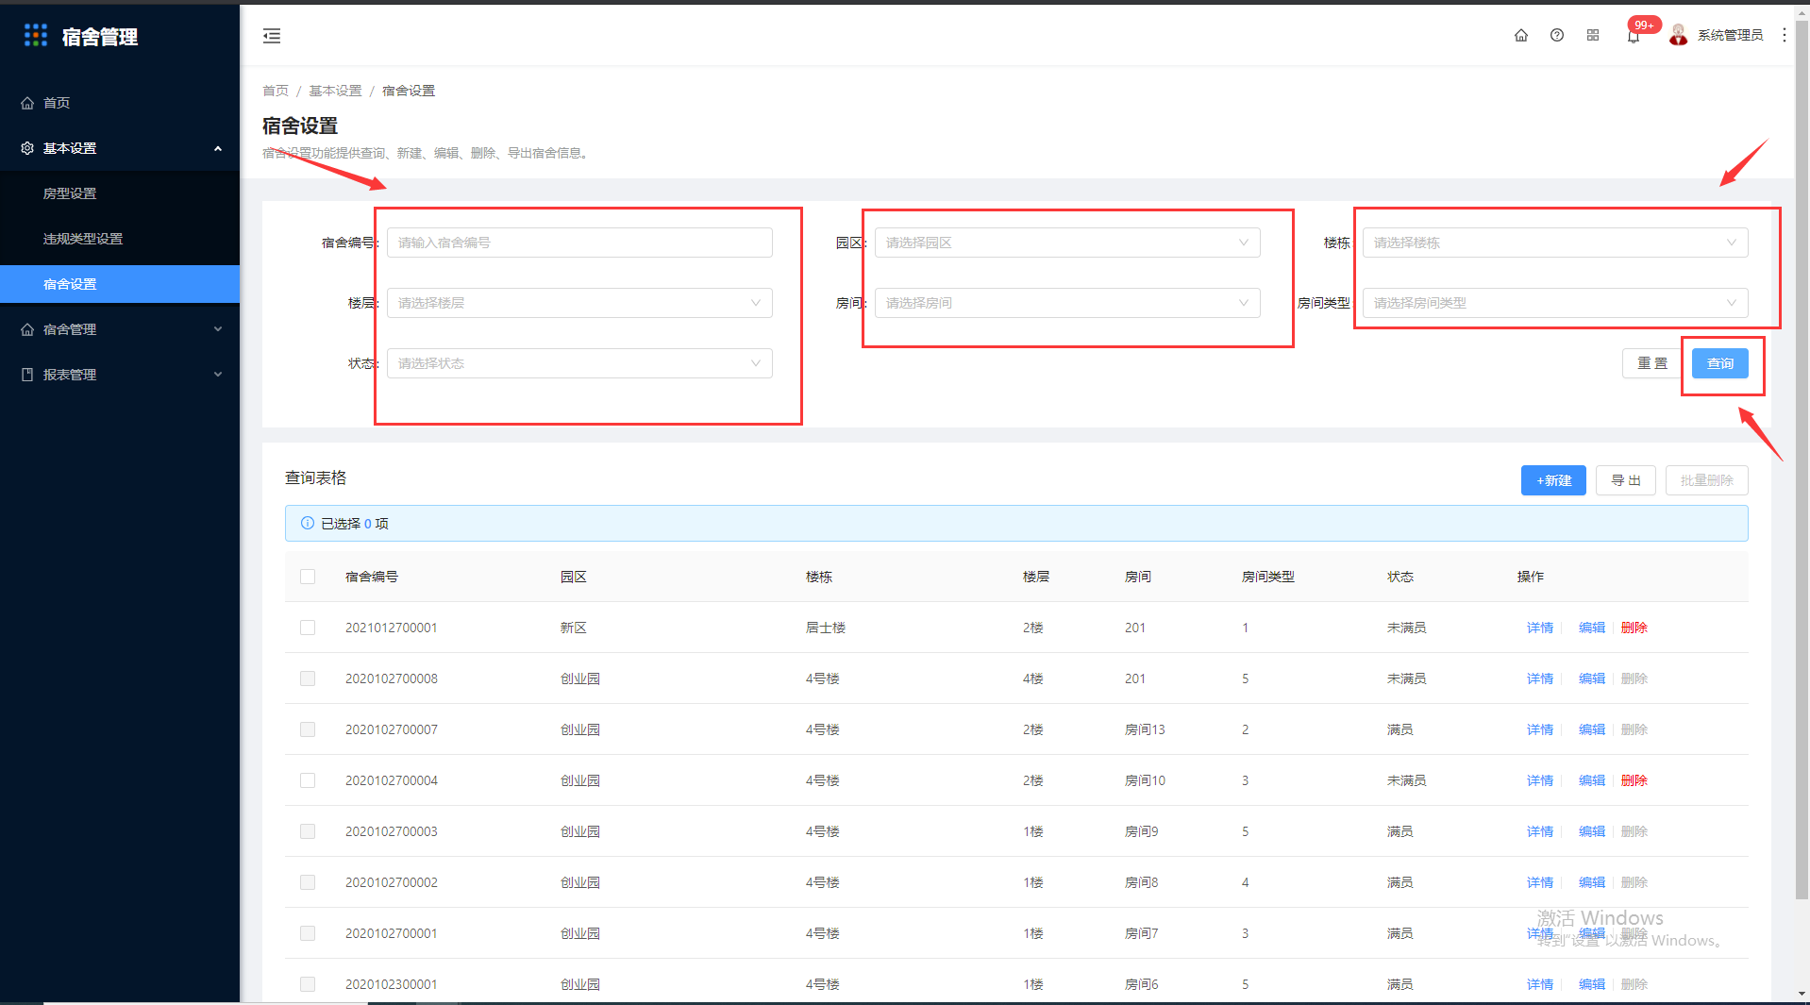
Task: Click the 居士楼 cell in first row
Action: pos(826,628)
